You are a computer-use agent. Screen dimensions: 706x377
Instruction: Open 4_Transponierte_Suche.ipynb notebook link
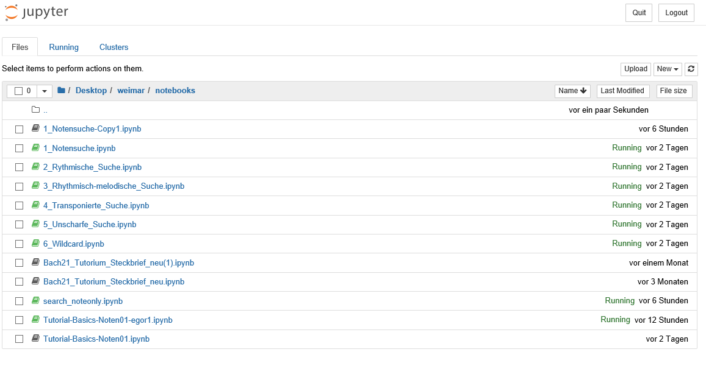point(96,205)
